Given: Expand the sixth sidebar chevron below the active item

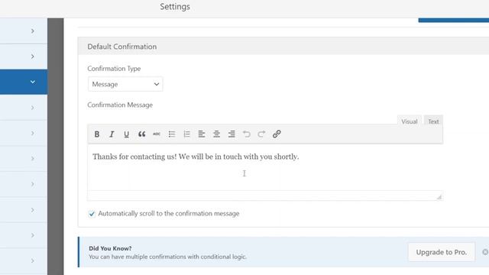Looking at the screenshot, I should pos(32,235).
